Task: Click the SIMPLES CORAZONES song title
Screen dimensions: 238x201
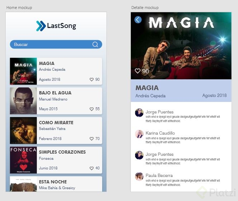Action: 62,152
